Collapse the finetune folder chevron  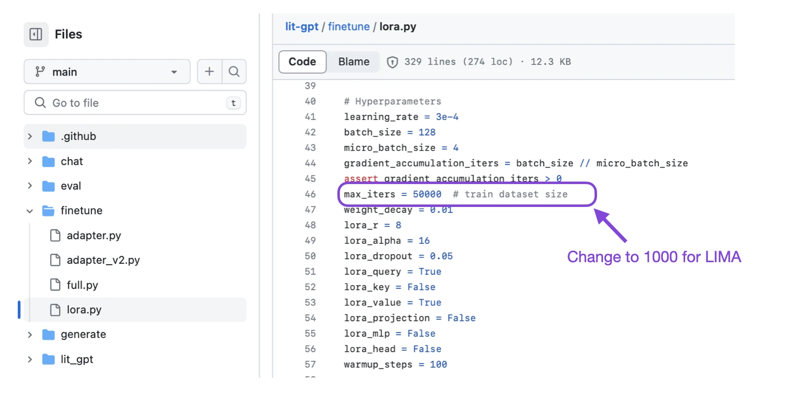pyautogui.click(x=30, y=211)
